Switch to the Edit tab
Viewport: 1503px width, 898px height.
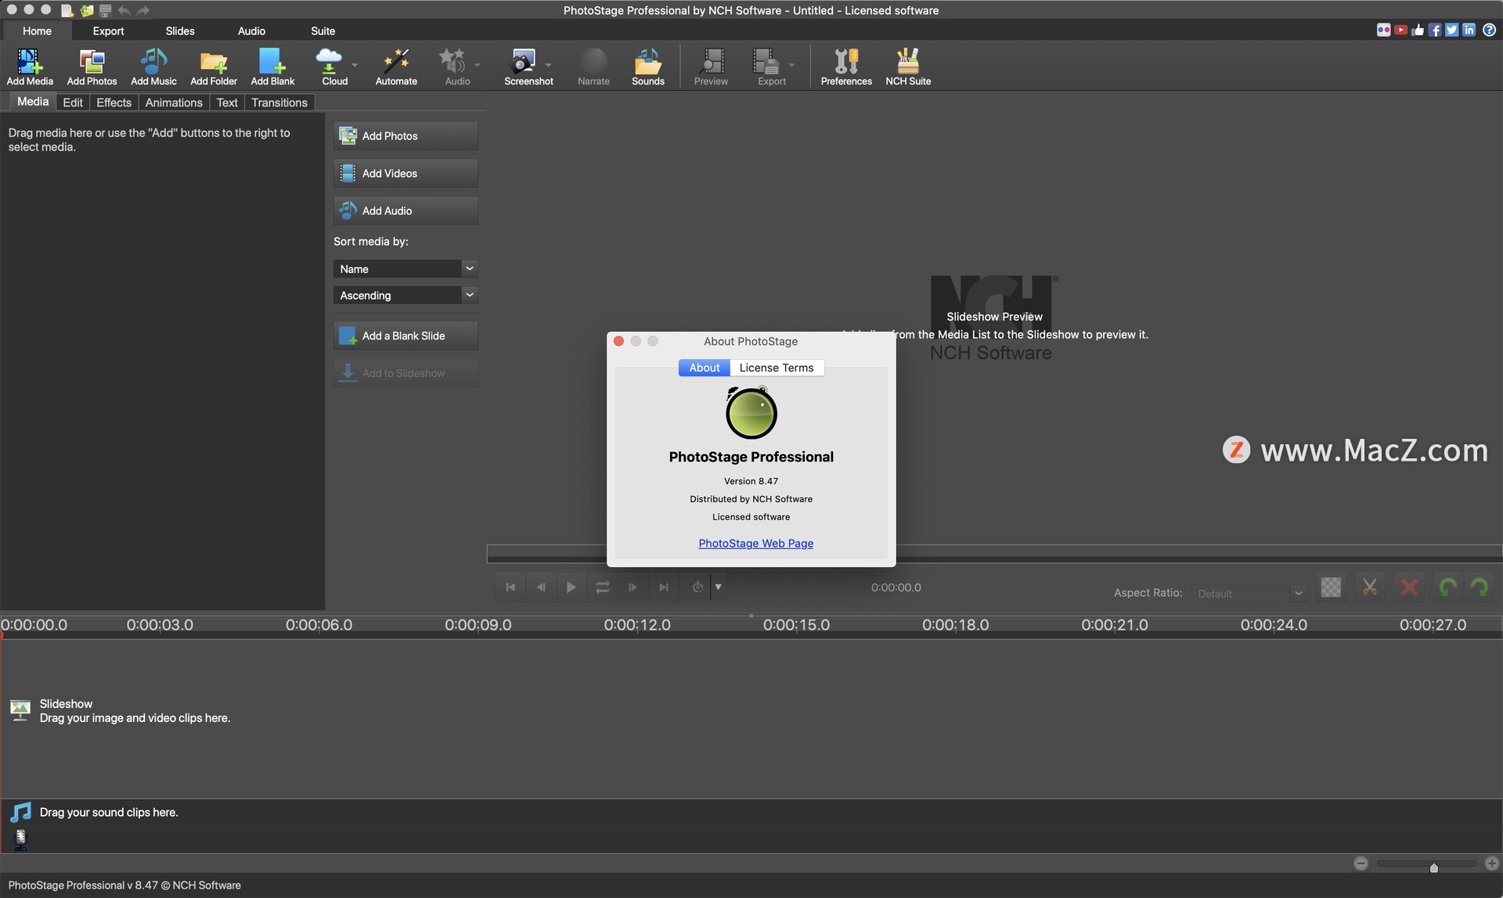tap(73, 102)
